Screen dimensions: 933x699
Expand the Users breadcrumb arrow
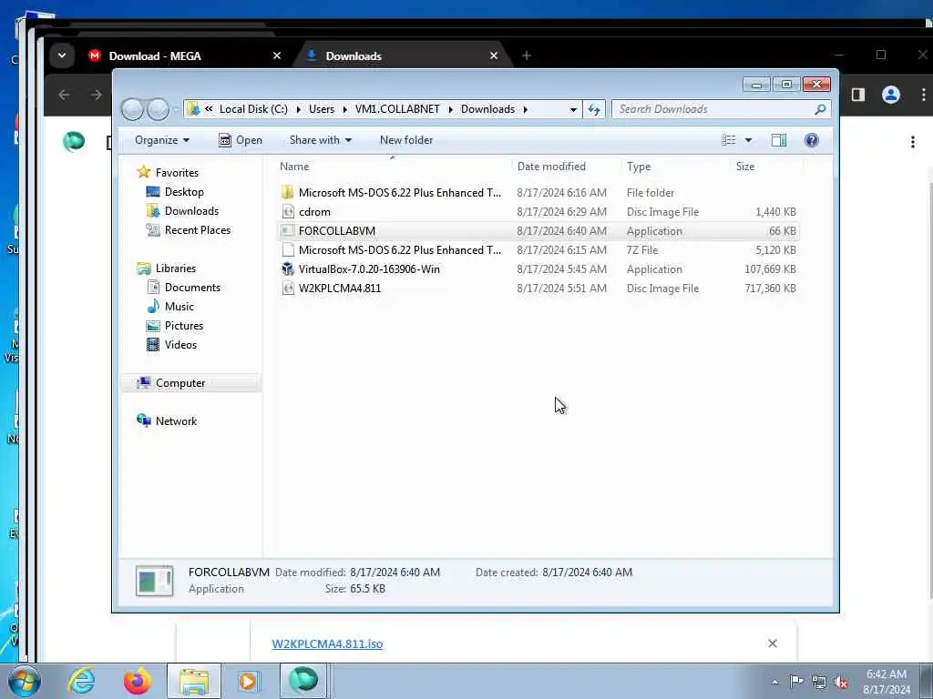[345, 109]
